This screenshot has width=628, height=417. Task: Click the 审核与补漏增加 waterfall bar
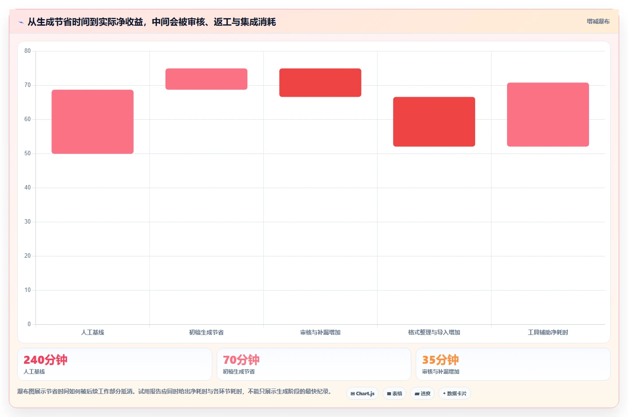[x=320, y=83]
